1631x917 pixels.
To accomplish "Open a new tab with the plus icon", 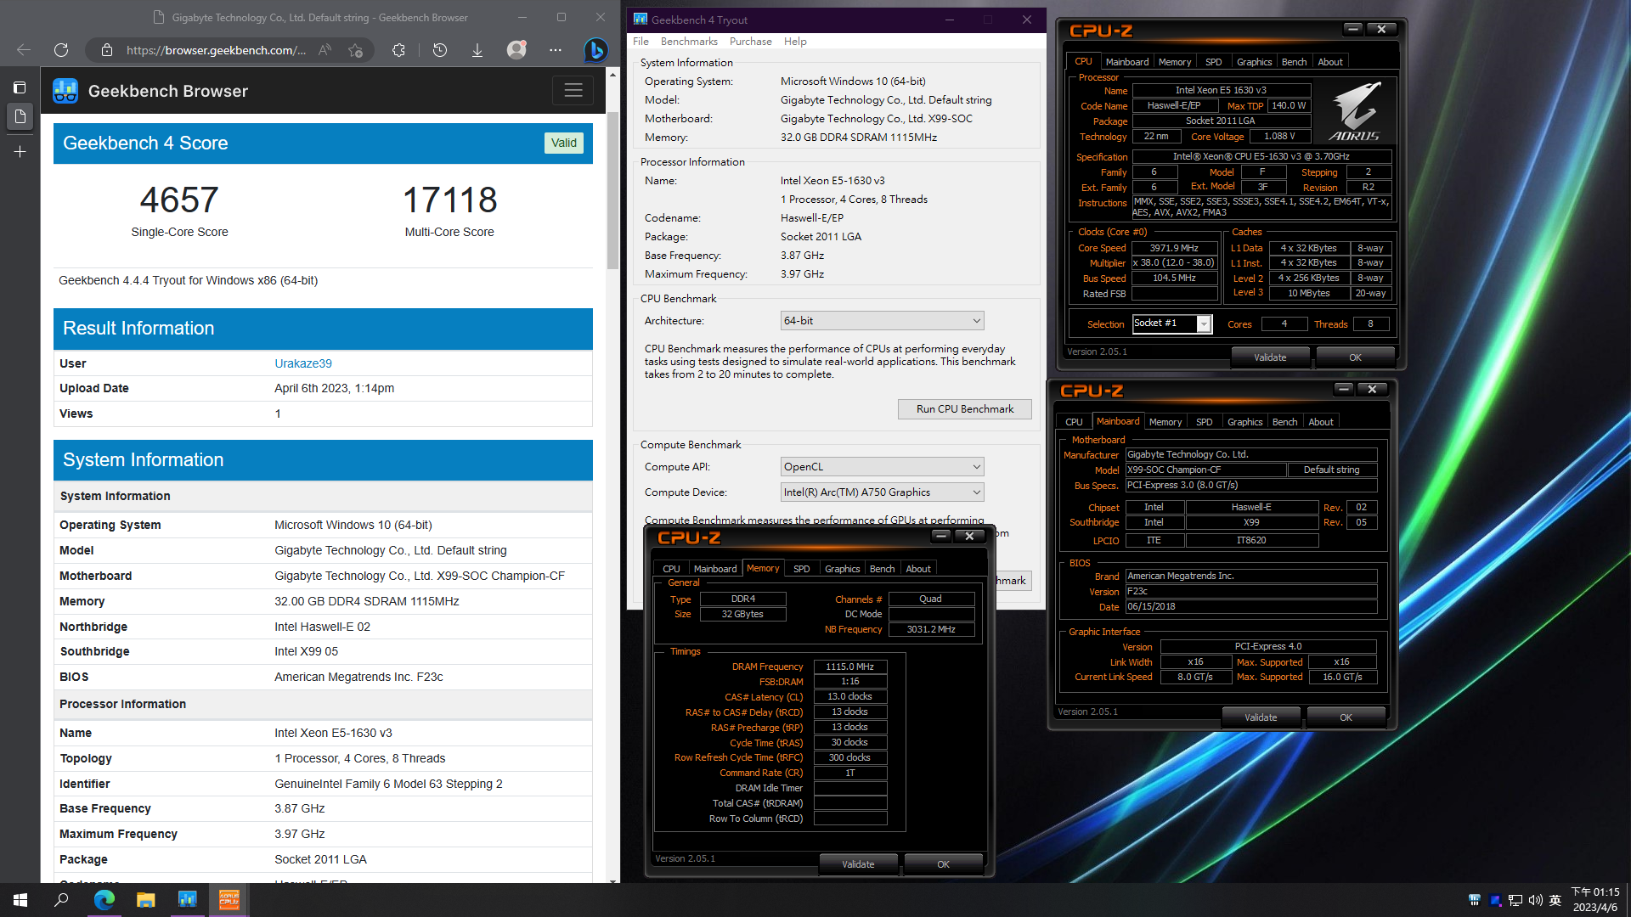I will pos(20,152).
